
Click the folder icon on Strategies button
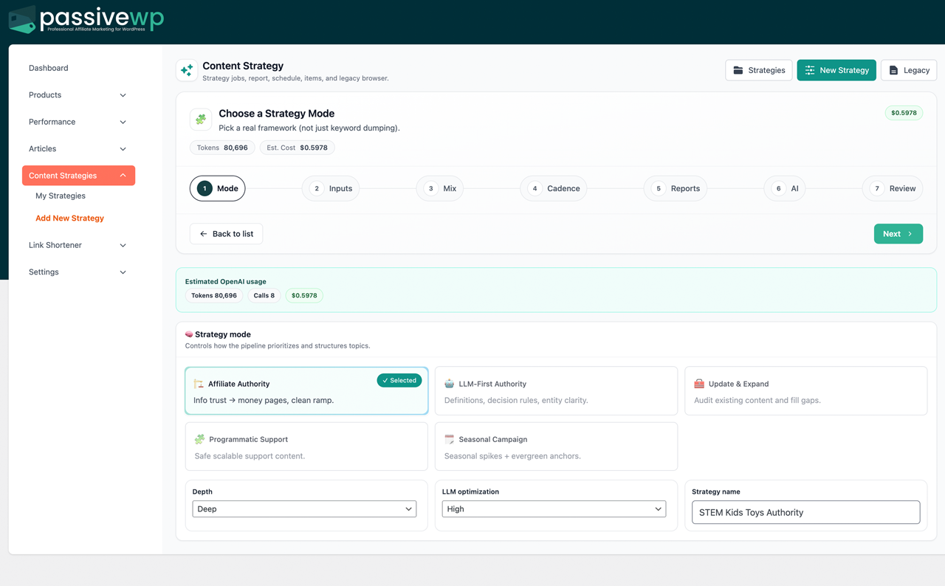pyautogui.click(x=738, y=70)
